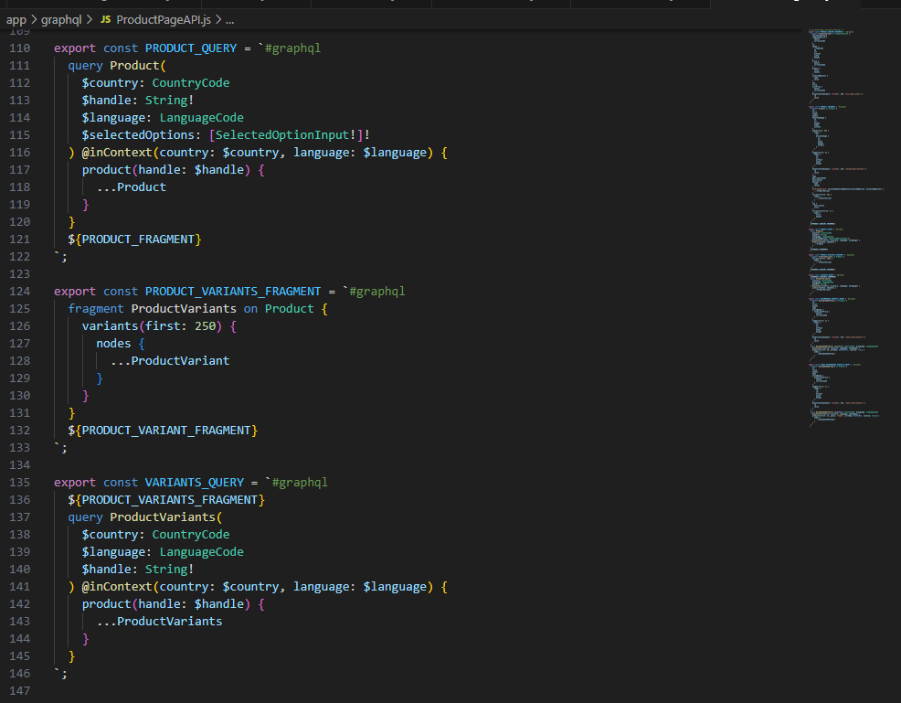901x703 pixels.
Task: Click the JS file icon in the breadcrumb
Action: (106, 19)
